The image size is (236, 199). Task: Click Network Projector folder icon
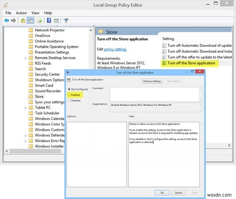click(31, 30)
